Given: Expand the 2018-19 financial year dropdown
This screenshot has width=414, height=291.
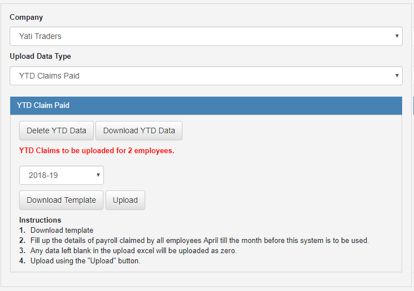Looking at the screenshot, I should [61, 175].
